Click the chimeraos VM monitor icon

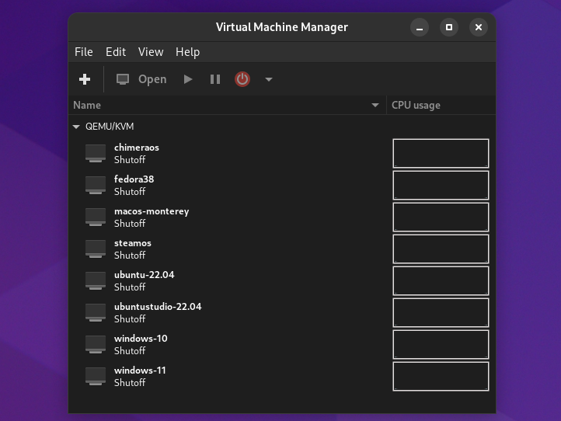[x=96, y=154]
